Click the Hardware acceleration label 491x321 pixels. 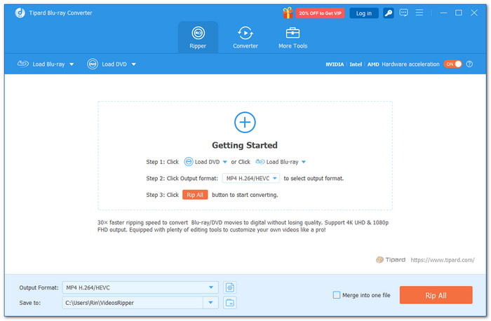(x=410, y=64)
